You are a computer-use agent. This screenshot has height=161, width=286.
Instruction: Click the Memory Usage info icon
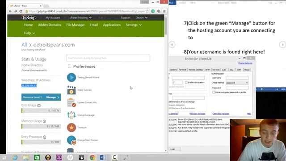44,121
